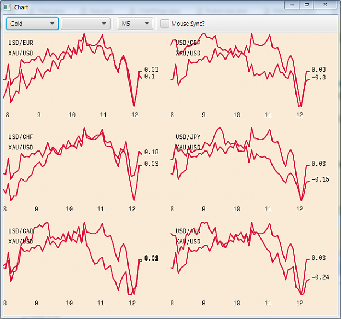Click the USD/CAD chart label
The image size is (342, 319).
(x=21, y=231)
